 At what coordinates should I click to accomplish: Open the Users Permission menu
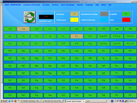68,5
